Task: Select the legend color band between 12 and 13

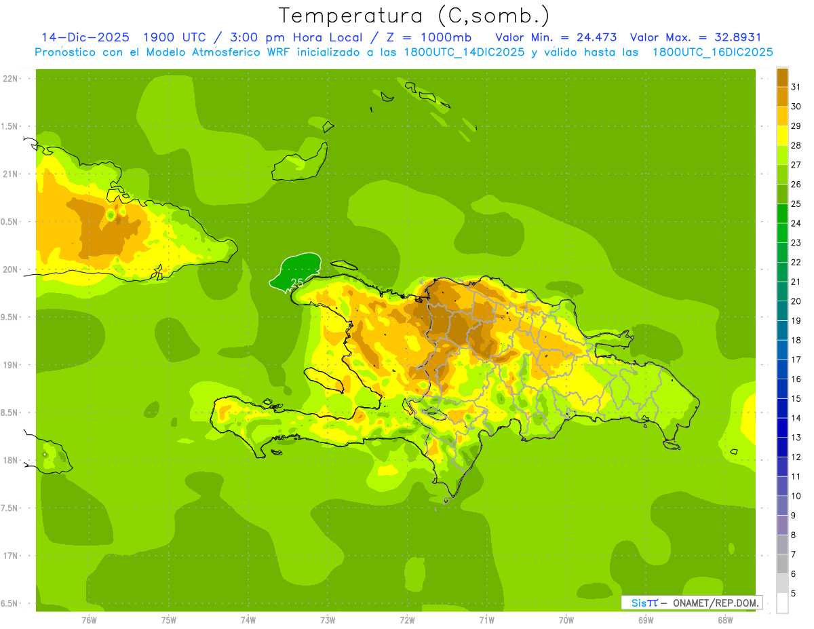Action: [782, 447]
